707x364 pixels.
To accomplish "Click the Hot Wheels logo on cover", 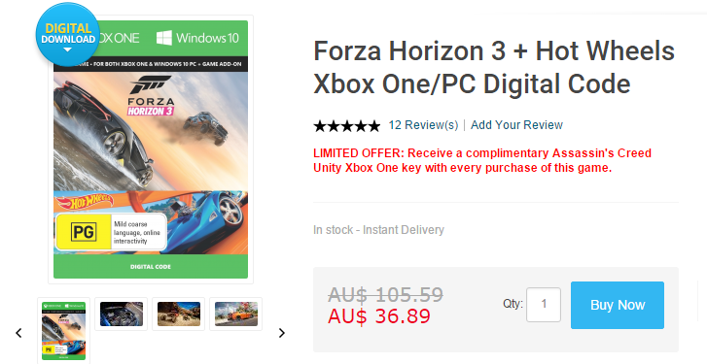I will (86, 202).
